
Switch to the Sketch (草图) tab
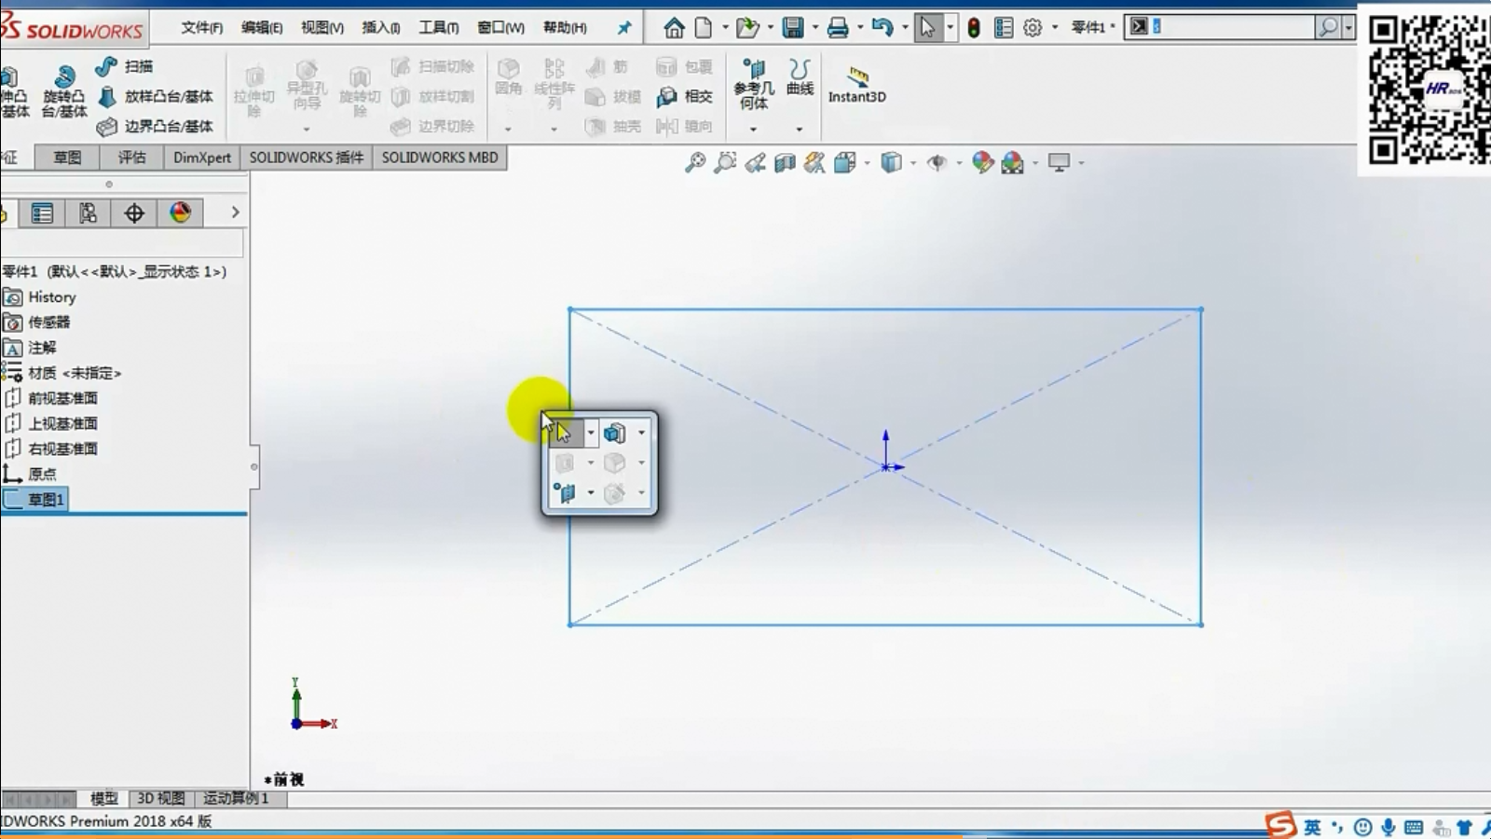click(67, 158)
